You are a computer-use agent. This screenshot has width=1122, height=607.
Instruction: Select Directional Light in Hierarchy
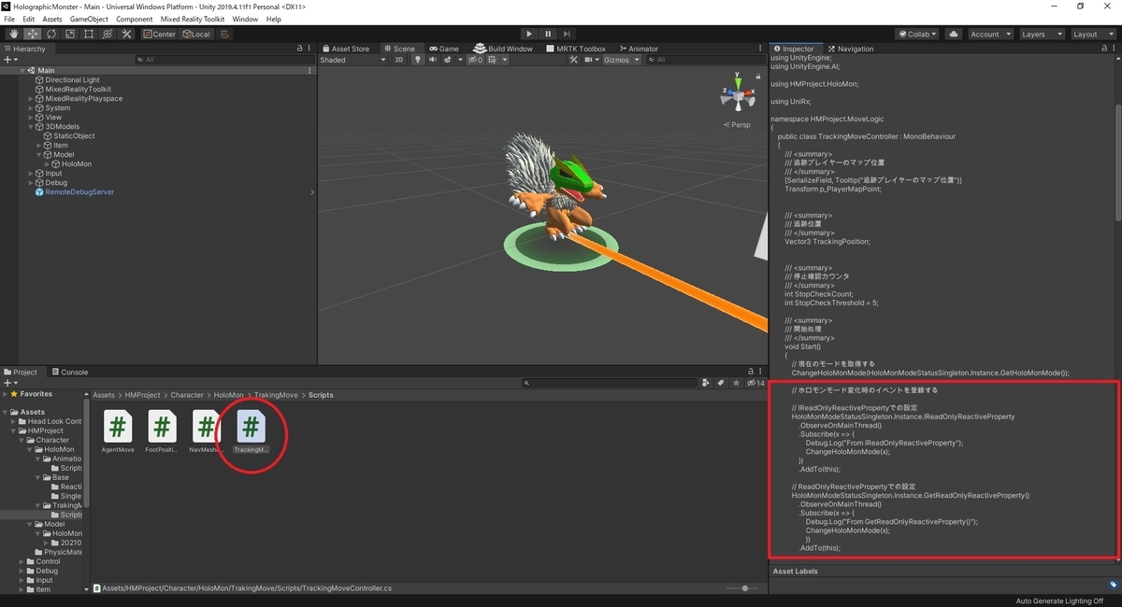tap(72, 80)
